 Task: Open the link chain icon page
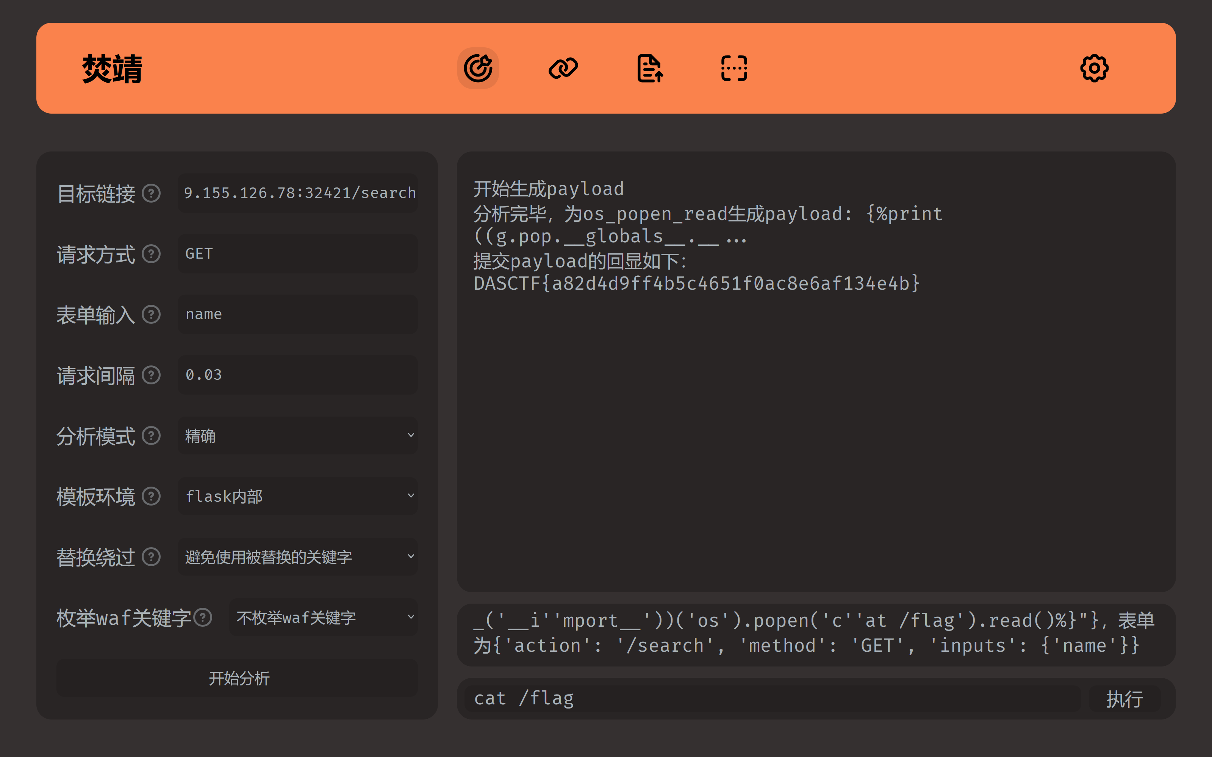563,68
